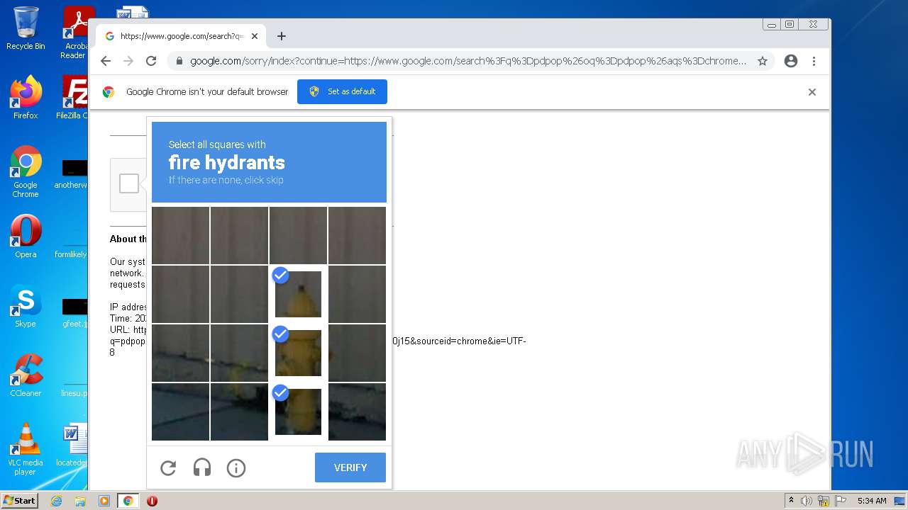908x510 pixels.
Task: Go back using Chrome's back arrow
Action: (106, 61)
